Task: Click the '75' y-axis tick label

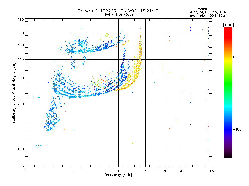Action: (x=22, y=166)
